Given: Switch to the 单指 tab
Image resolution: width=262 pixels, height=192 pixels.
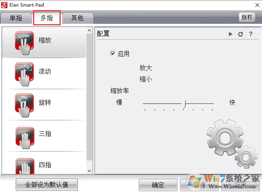Looking at the screenshot, I should pyautogui.click(x=16, y=18).
